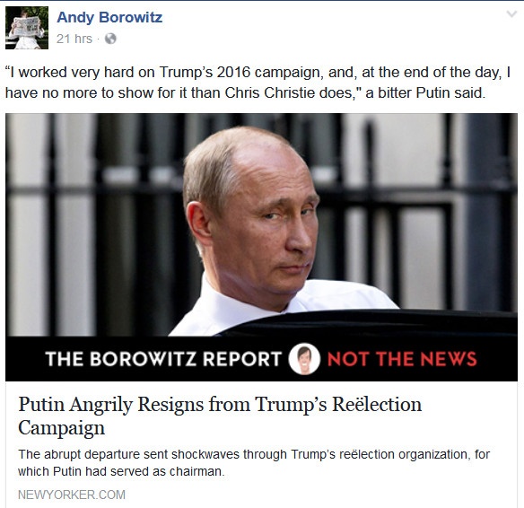Open Andy Borowitz's profile picture
Image resolution: width=524 pixels, height=508 pixels.
click(x=27, y=28)
